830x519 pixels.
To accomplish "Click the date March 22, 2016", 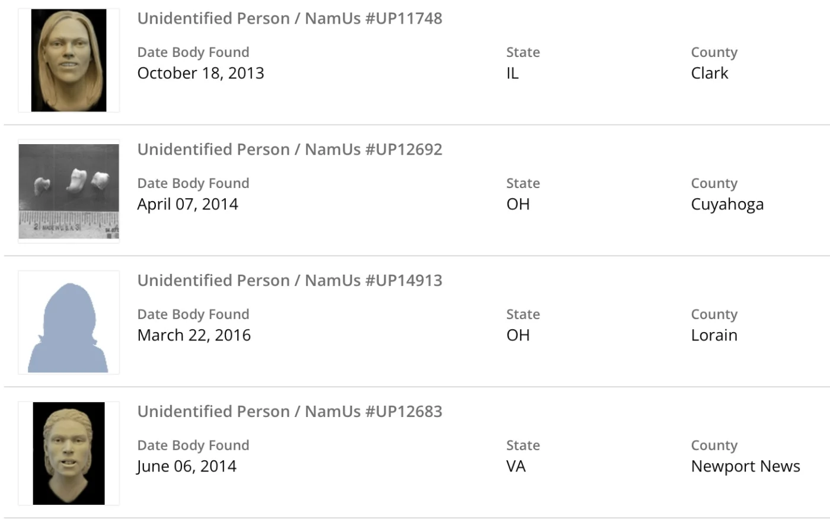I will pyautogui.click(x=194, y=336).
